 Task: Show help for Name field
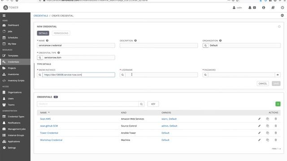click(47, 41)
